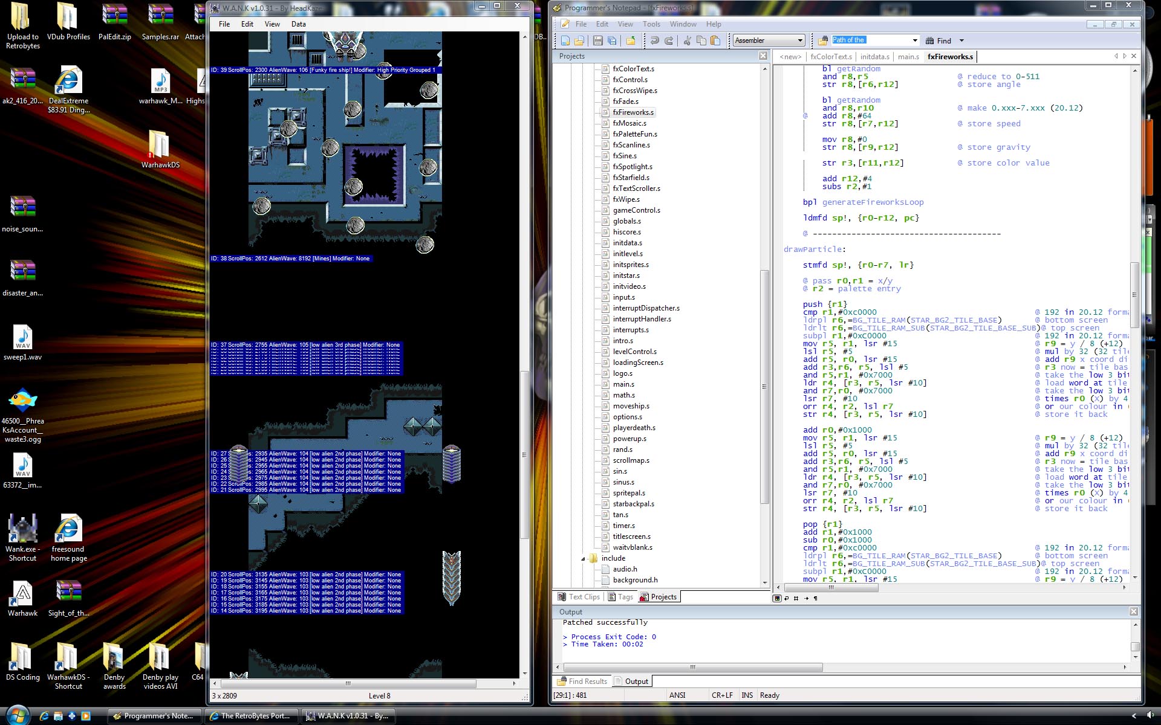Click the Find button with binoculars

[x=938, y=40]
